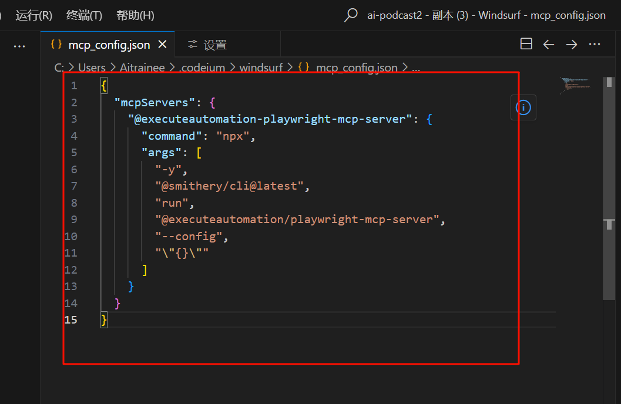
Task: Open the left sidebar ellipsis menu
Action: tap(19, 46)
